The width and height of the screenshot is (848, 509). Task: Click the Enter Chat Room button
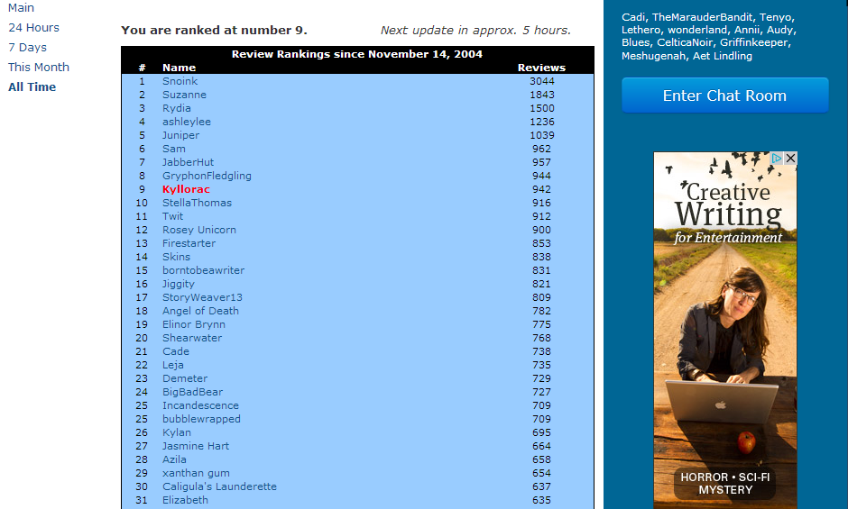pyautogui.click(x=724, y=95)
